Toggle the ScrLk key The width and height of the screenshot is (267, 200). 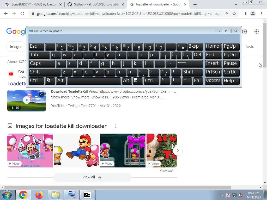point(231,72)
